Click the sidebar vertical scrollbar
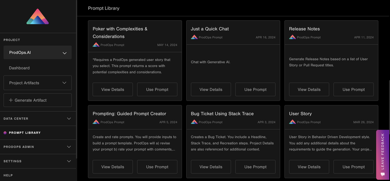The image size is (390, 181). 76,80
